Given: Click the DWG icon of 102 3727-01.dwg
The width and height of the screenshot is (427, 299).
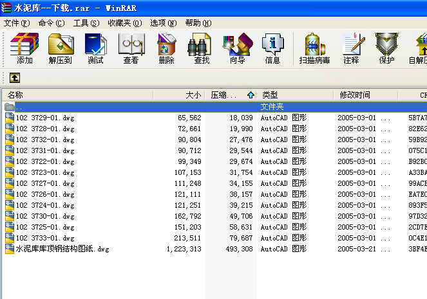Looking at the screenshot, I should (x=9, y=183).
